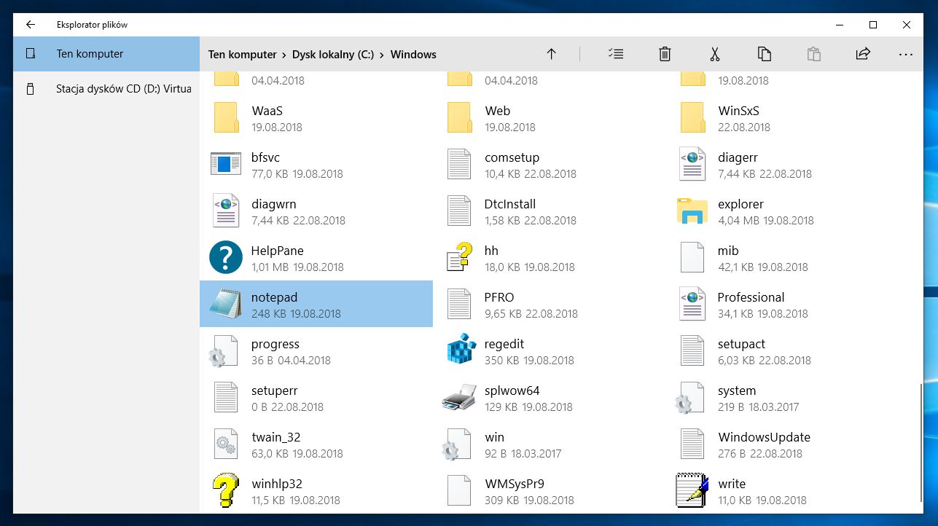Open the Windows breadcrumb segment

coord(413,54)
